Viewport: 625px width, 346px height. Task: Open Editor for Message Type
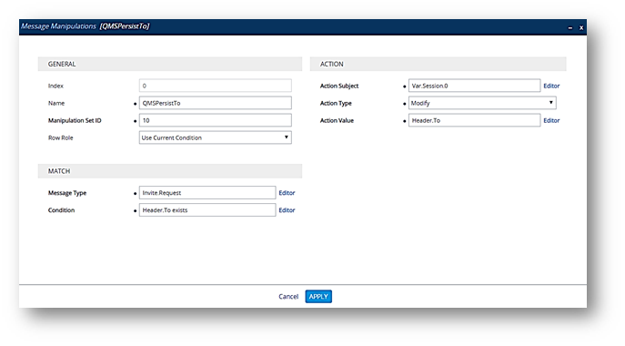point(287,193)
